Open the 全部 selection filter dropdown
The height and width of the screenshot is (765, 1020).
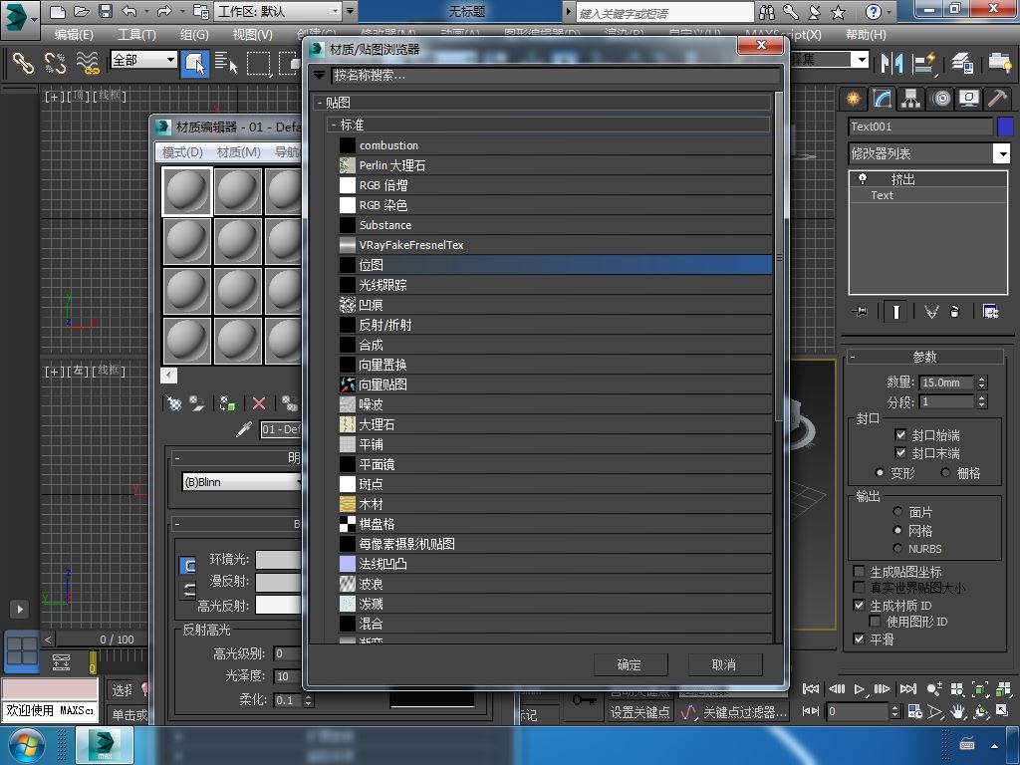pos(170,60)
